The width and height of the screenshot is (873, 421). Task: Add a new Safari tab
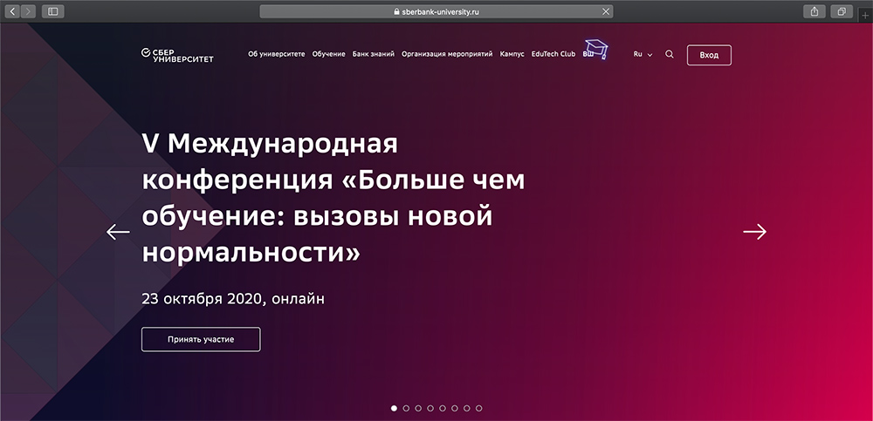(864, 16)
